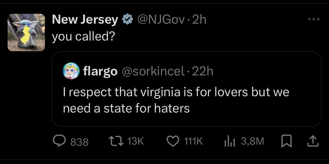Screen dimensions: 329x164
Task: Click flargo's small avatar in quoted tweet
Action: [71, 71]
